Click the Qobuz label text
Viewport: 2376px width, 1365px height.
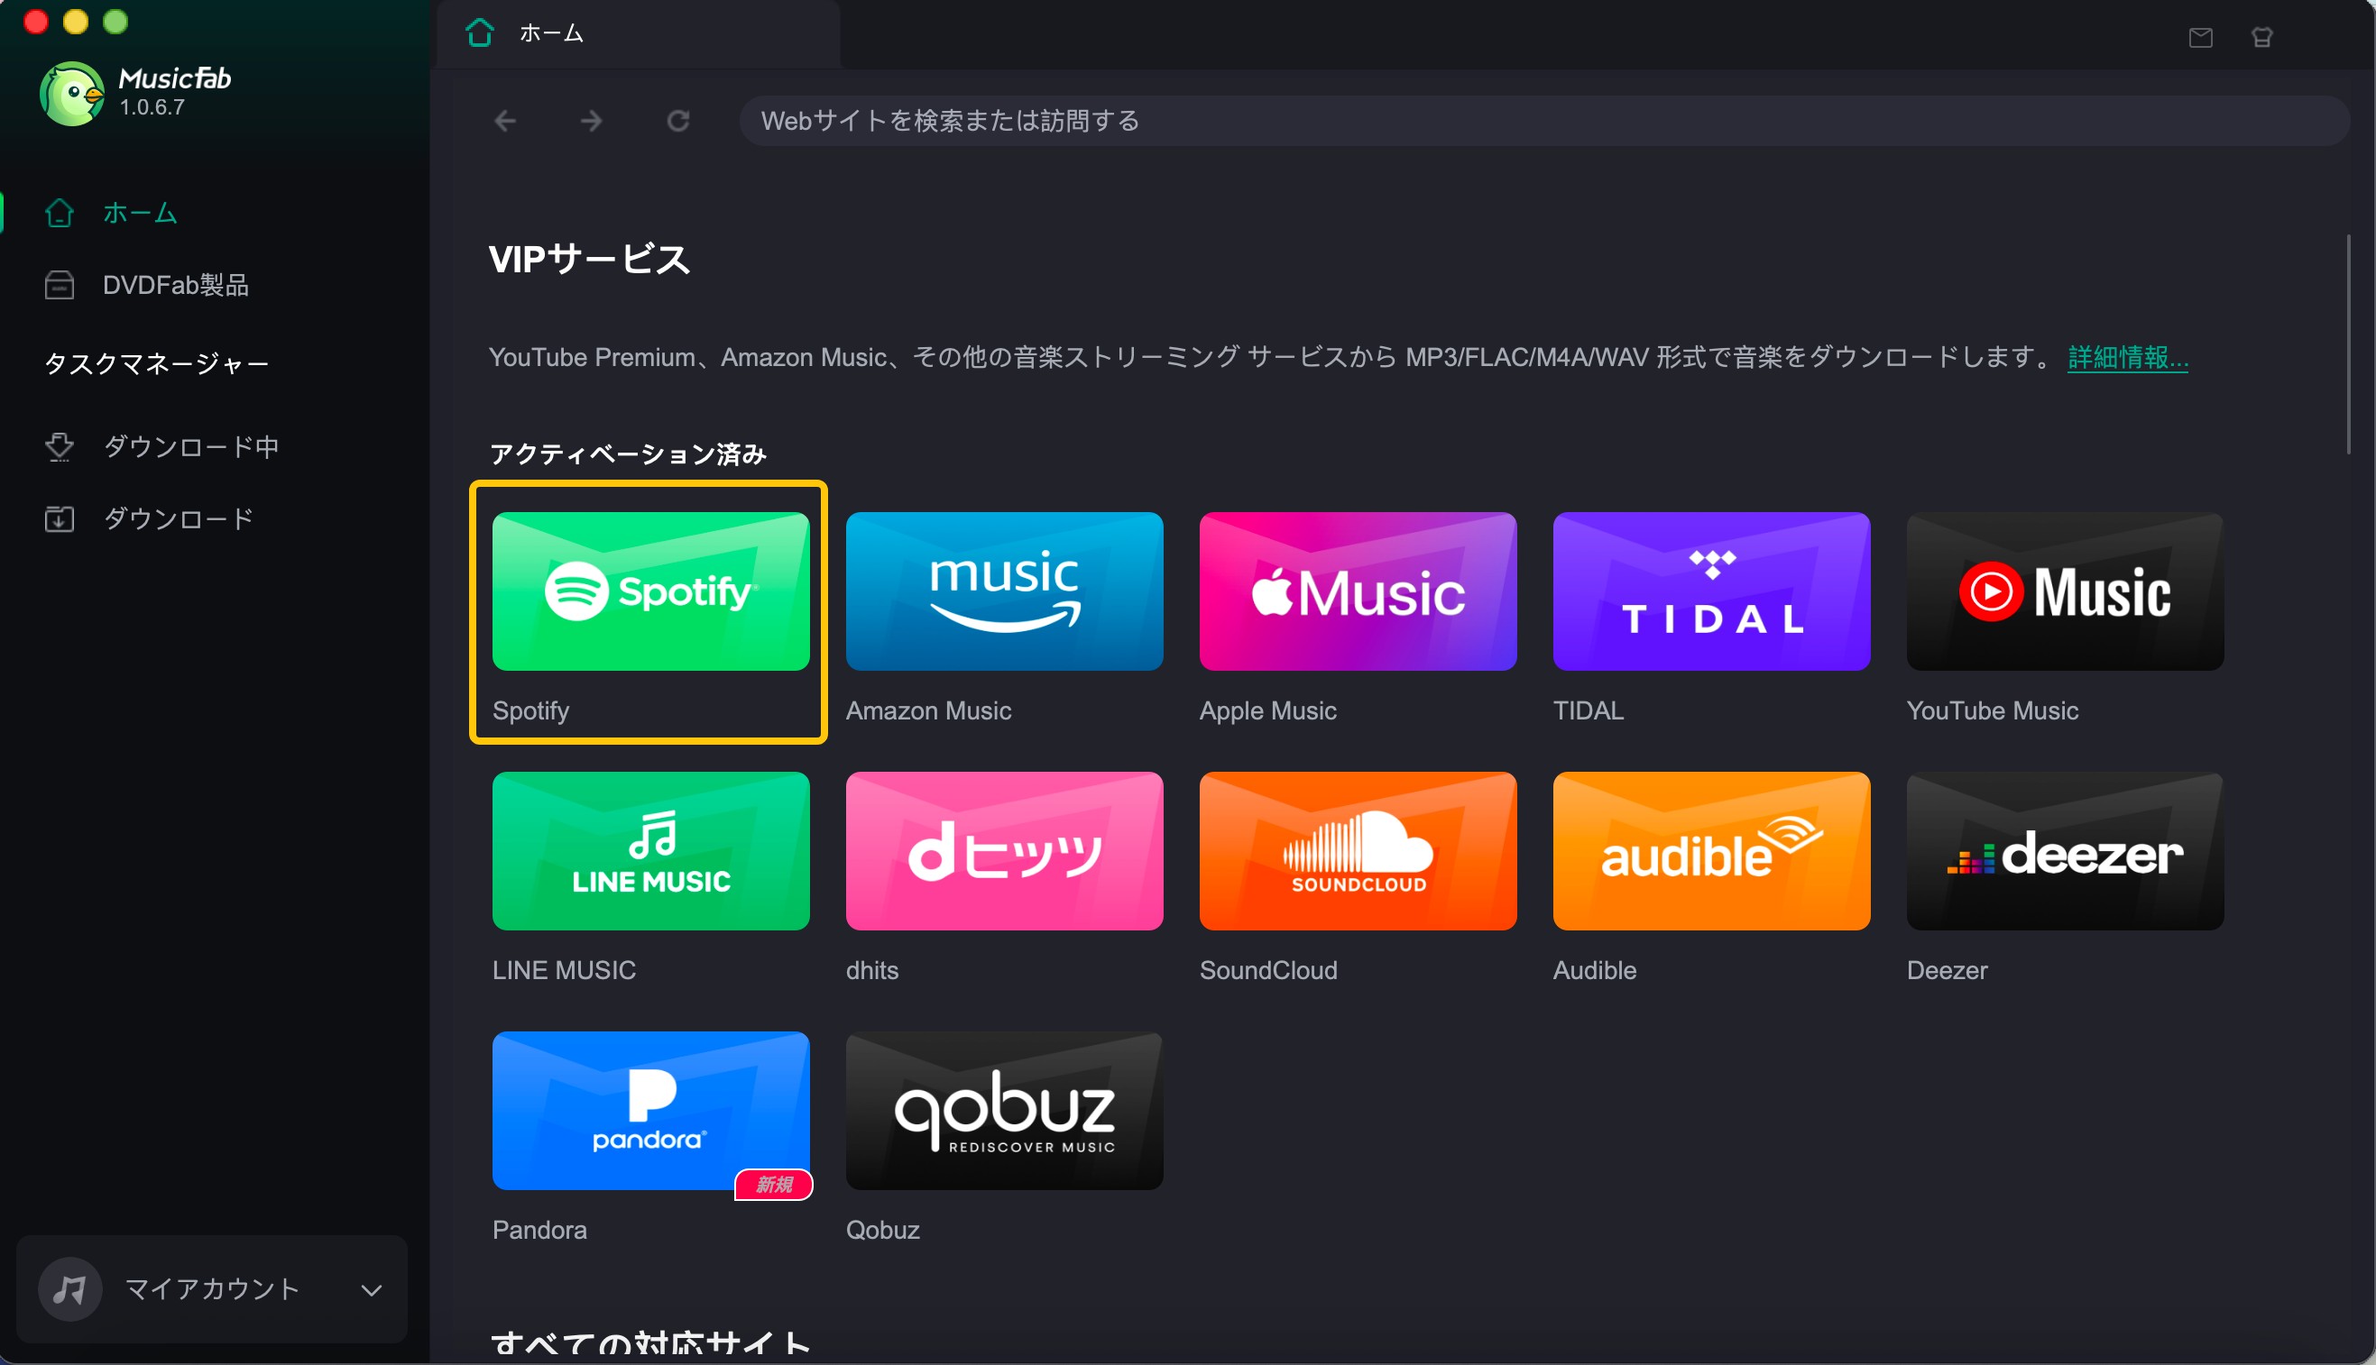(883, 1230)
